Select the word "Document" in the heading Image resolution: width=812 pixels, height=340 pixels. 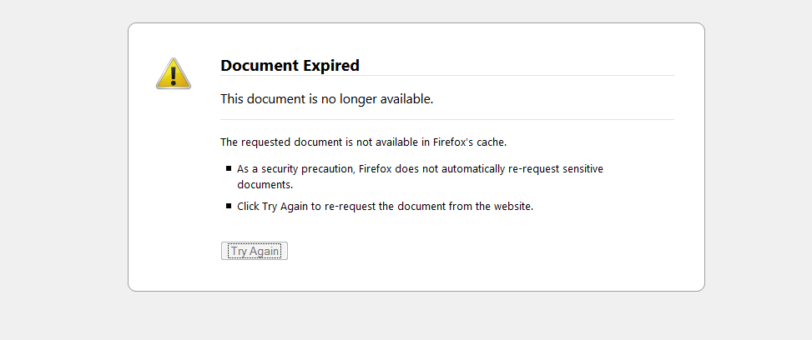coord(260,66)
